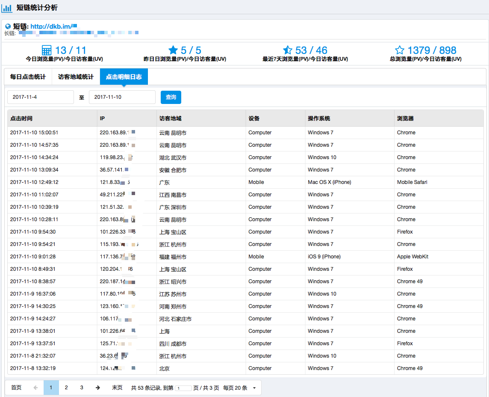The height and width of the screenshot is (397, 489).
Task: Click the 5 / 5 yesterday count
Action: coord(191,50)
